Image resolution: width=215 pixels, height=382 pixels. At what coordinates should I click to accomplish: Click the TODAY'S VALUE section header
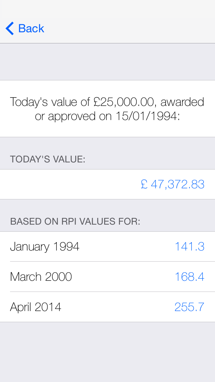(x=48, y=159)
